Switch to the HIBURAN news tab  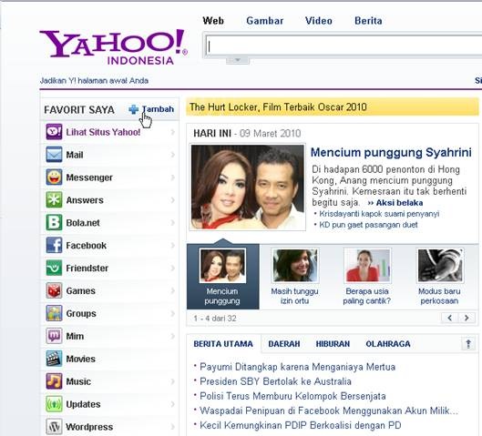coord(333,344)
